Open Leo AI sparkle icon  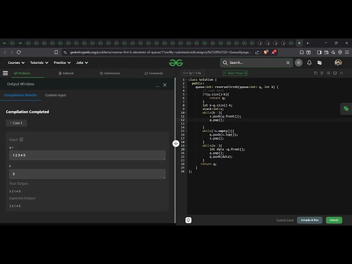(333, 52)
